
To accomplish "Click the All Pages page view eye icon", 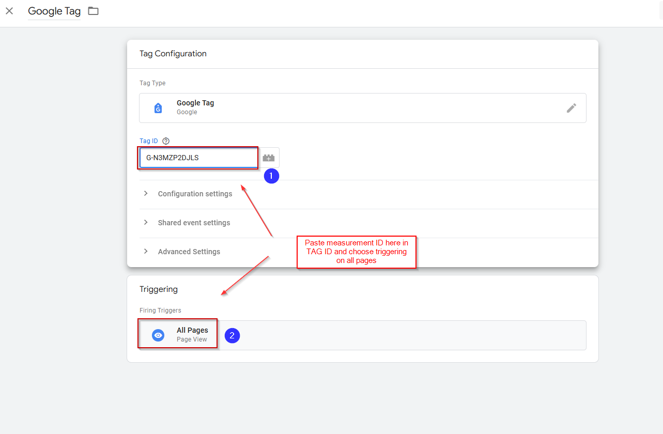I will click(x=158, y=335).
